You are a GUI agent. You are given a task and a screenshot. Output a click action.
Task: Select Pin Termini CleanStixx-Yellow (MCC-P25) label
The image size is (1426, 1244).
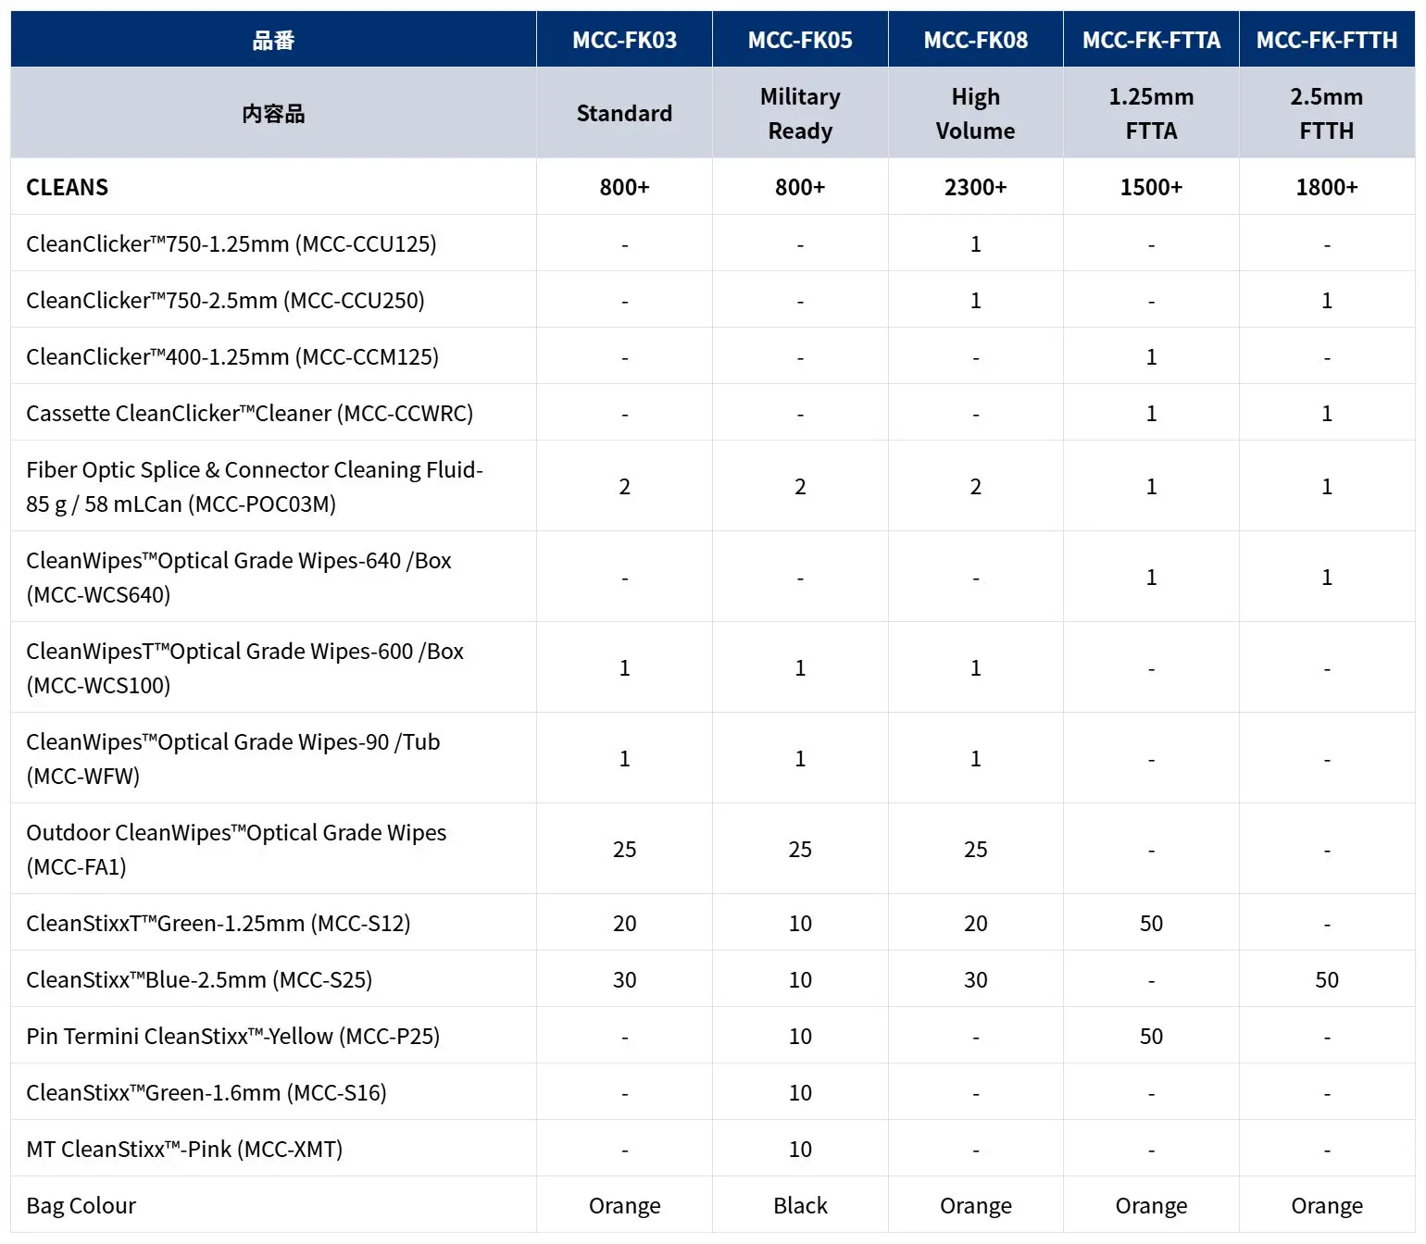click(232, 1036)
